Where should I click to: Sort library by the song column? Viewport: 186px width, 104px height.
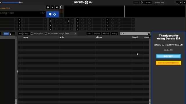pyautogui.click(x=26, y=37)
